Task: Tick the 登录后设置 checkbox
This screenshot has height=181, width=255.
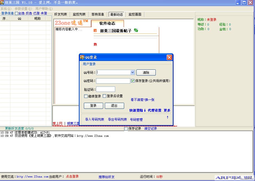Action: click(x=104, y=96)
